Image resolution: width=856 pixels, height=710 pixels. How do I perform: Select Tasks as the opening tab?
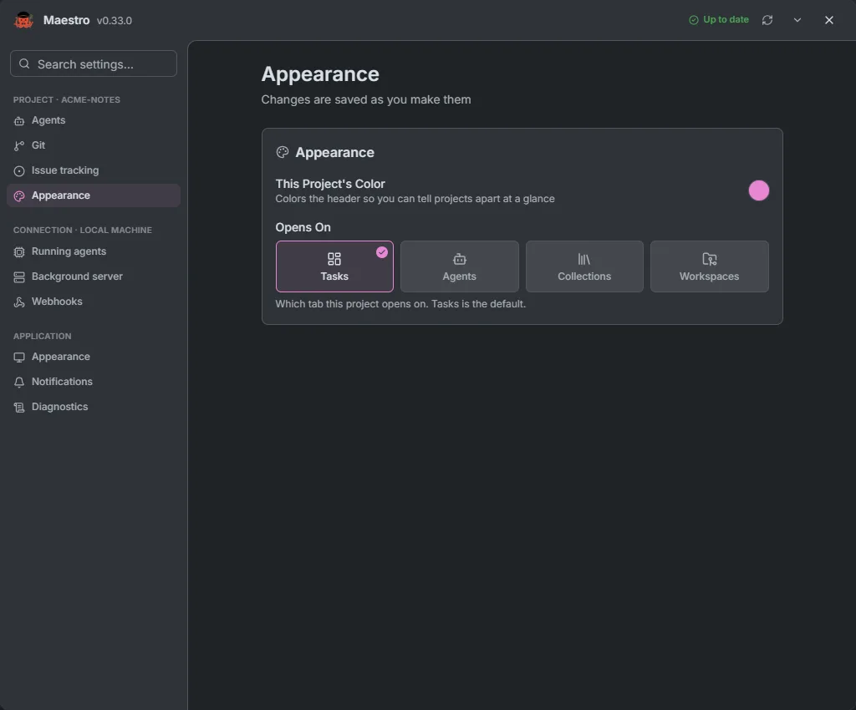pos(334,266)
